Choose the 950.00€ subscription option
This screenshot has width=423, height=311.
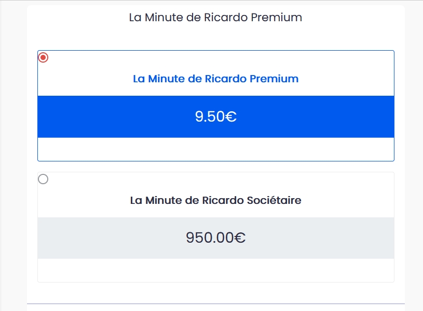[215, 238]
